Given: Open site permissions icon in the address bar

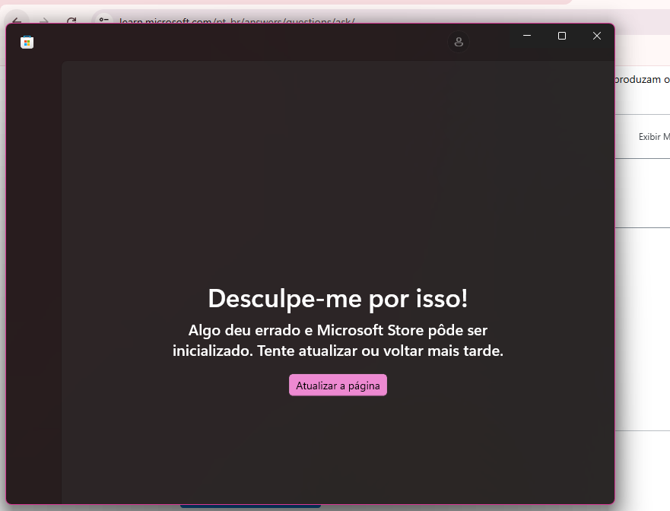Looking at the screenshot, I should (x=102, y=20).
